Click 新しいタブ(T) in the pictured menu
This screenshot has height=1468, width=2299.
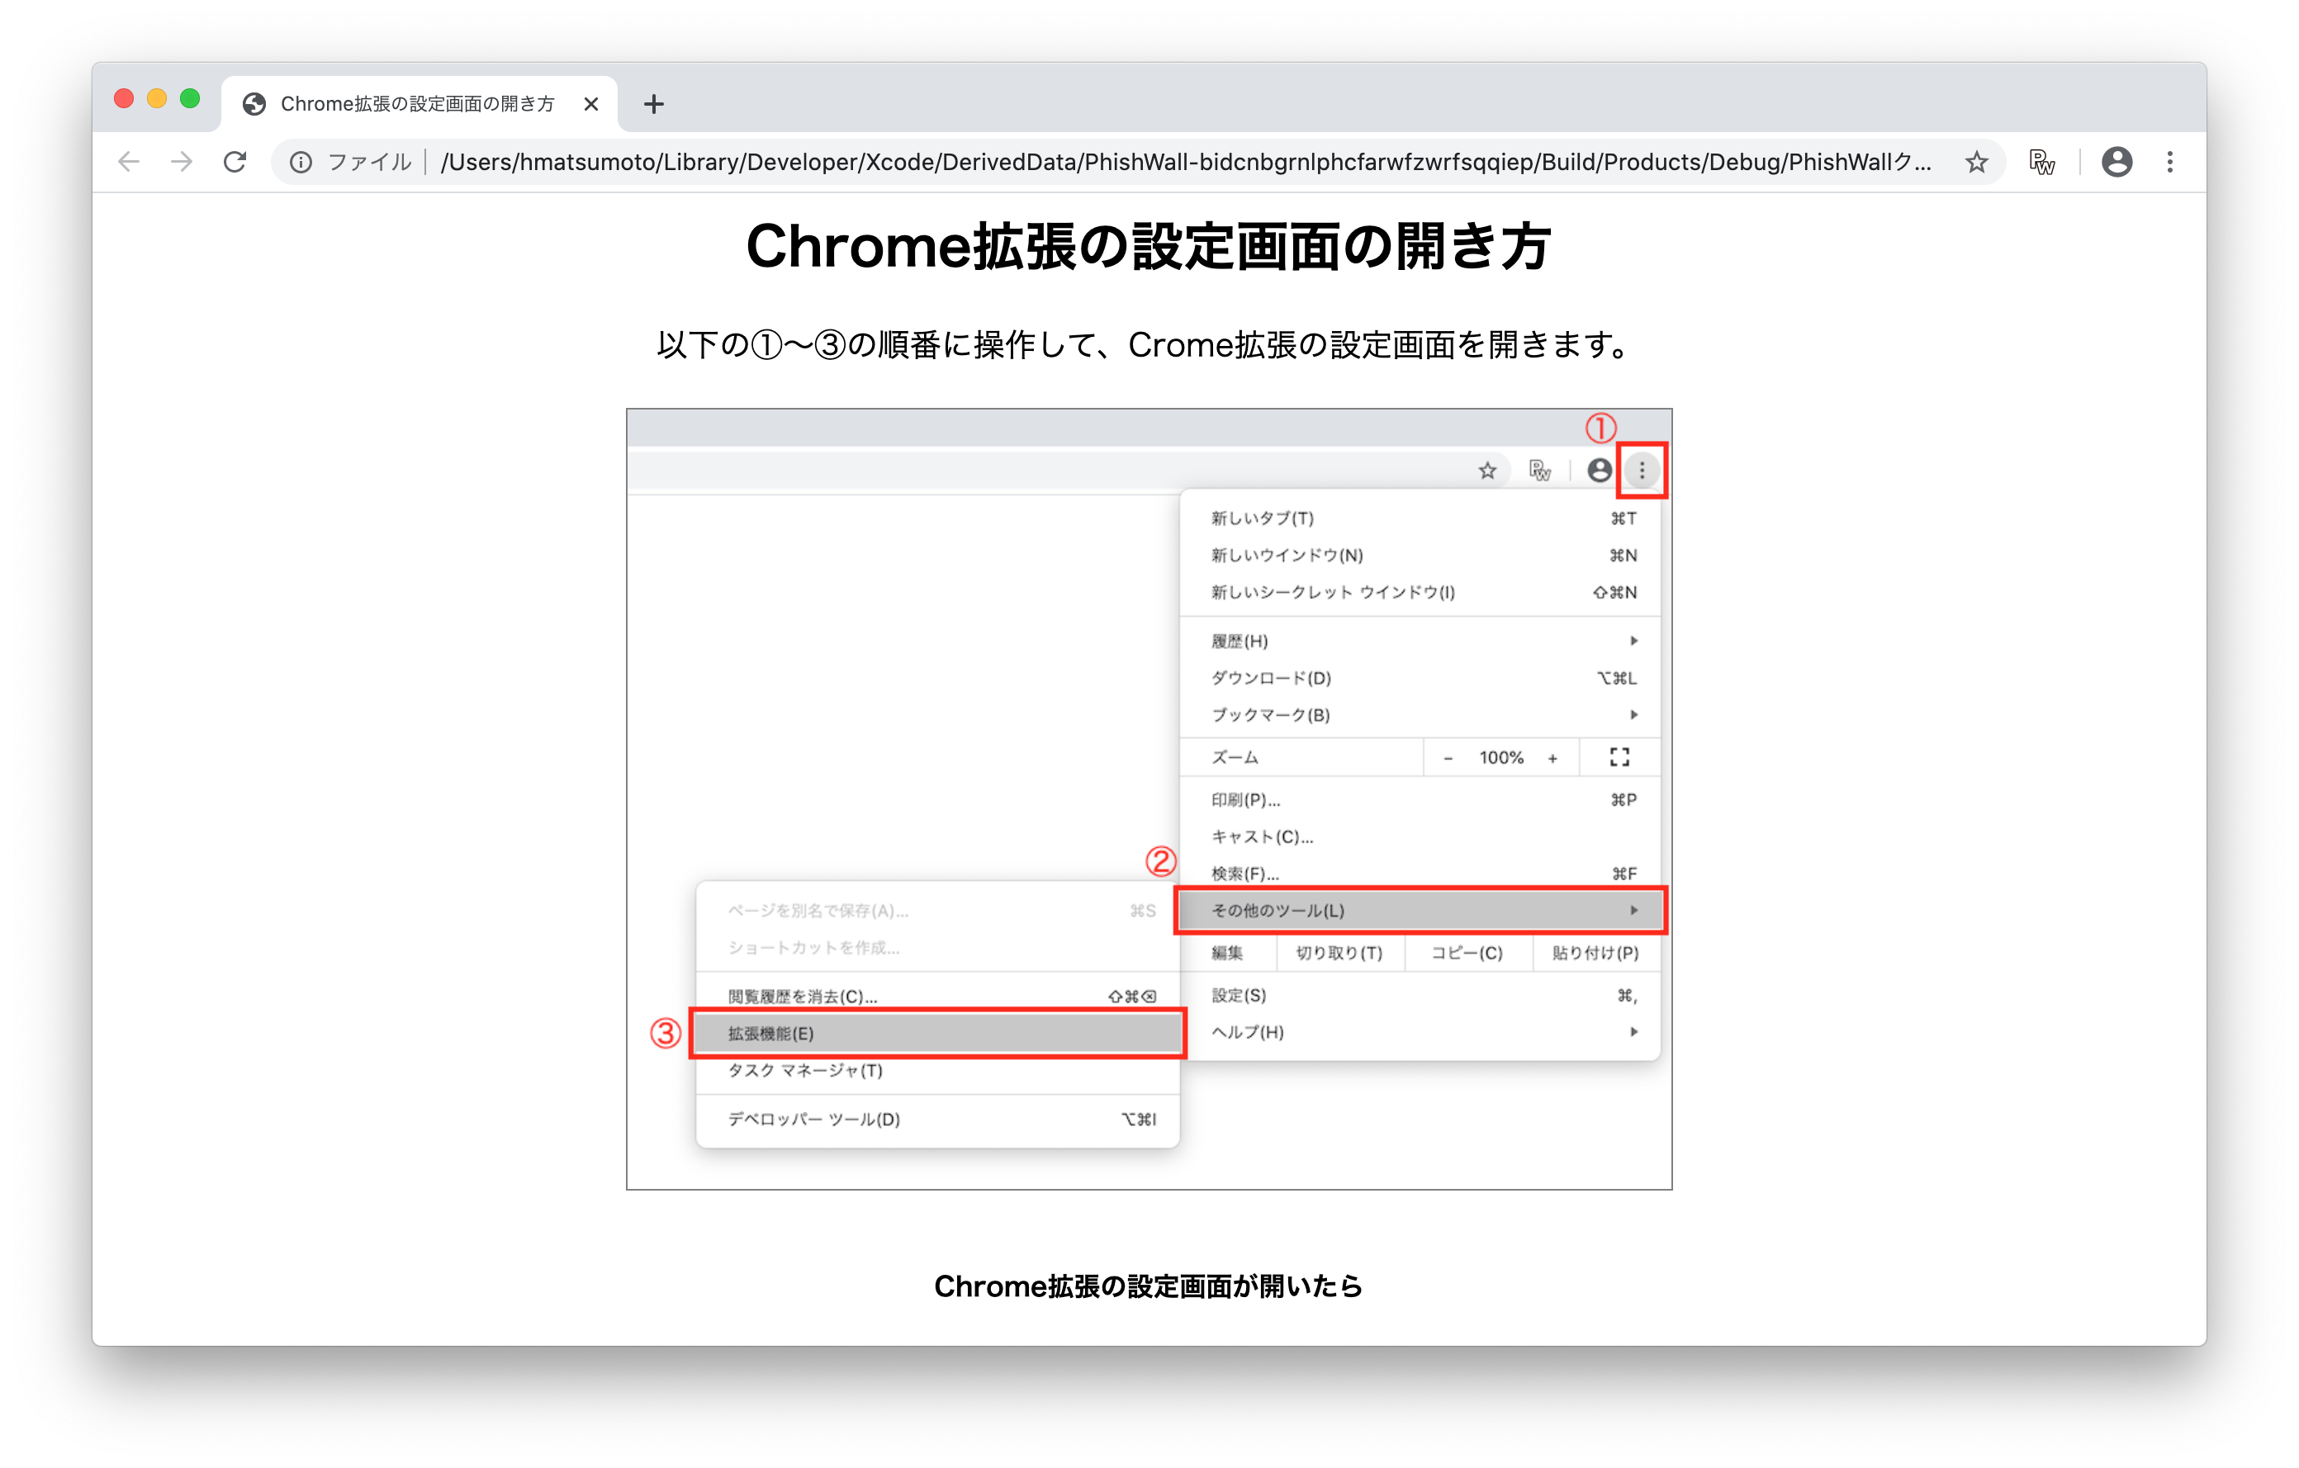tap(1420, 519)
